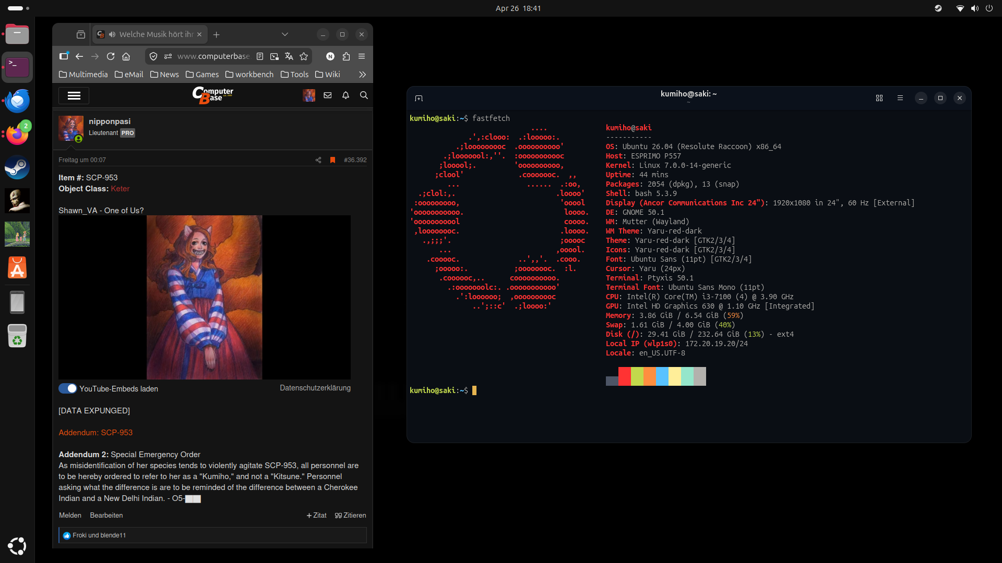
Task: Show the terminal tab overview grid
Action: tap(879, 98)
